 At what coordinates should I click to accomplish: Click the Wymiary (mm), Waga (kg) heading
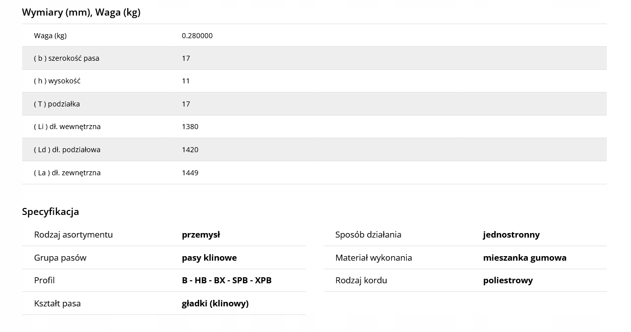(81, 12)
